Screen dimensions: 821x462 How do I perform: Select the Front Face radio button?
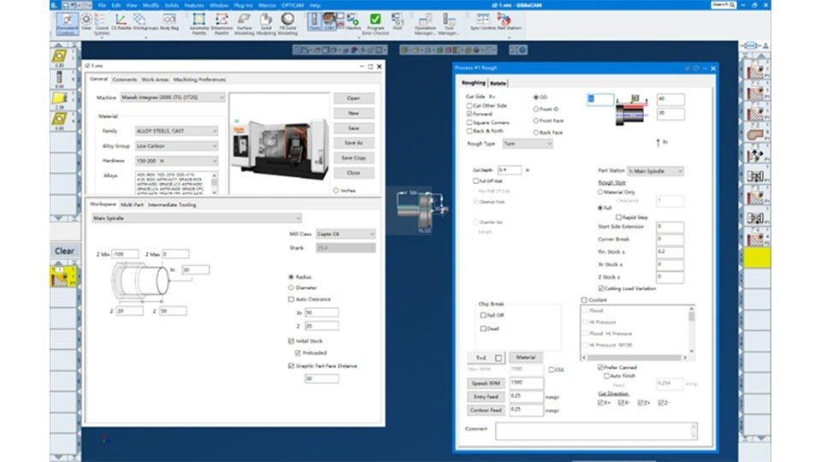coord(535,121)
